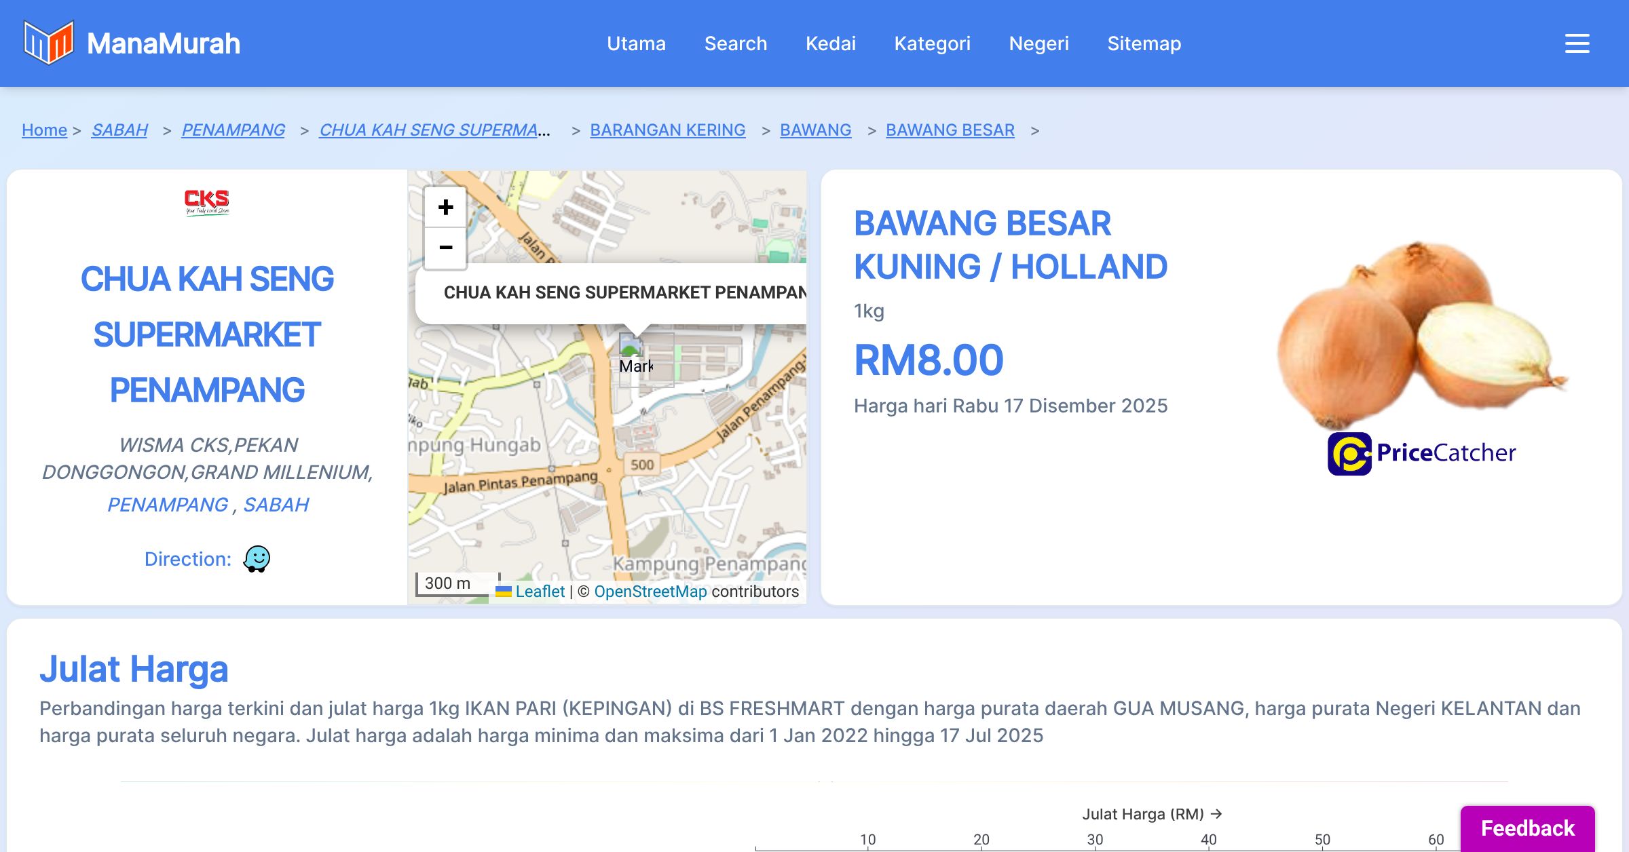Zoom in on the map

pos(445,207)
